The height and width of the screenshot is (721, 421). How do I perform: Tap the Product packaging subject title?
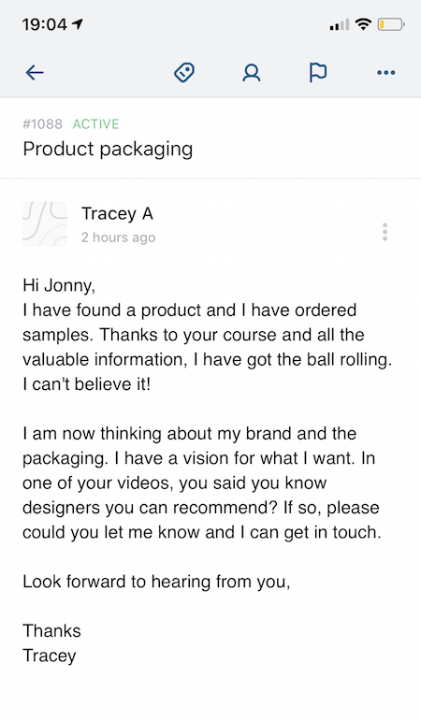click(x=108, y=150)
